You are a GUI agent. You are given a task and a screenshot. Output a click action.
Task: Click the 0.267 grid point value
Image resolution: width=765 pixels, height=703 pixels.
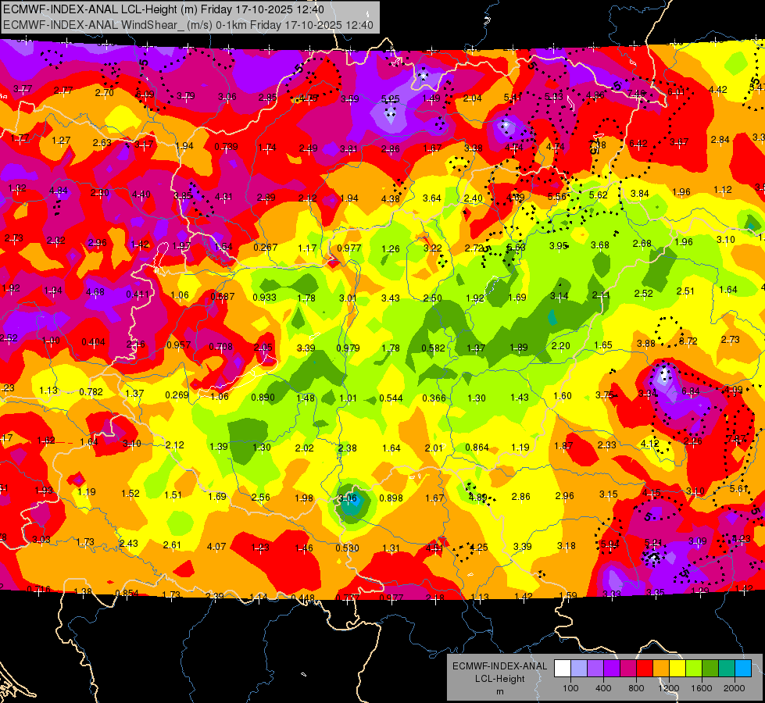(x=266, y=248)
